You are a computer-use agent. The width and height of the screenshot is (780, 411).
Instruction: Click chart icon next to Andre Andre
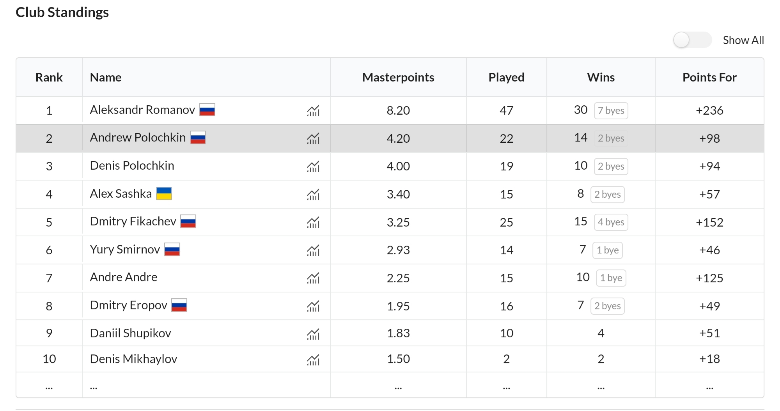(x=313, y=278)
